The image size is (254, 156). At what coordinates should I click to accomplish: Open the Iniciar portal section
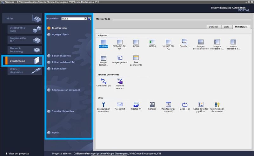(22, 18)
